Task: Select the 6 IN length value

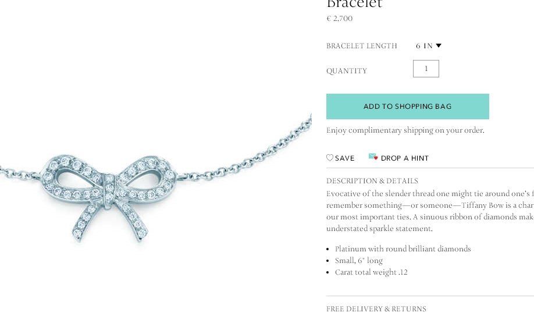Action: 424,45
